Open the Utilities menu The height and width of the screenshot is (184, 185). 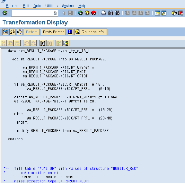[x=51, y=6]
